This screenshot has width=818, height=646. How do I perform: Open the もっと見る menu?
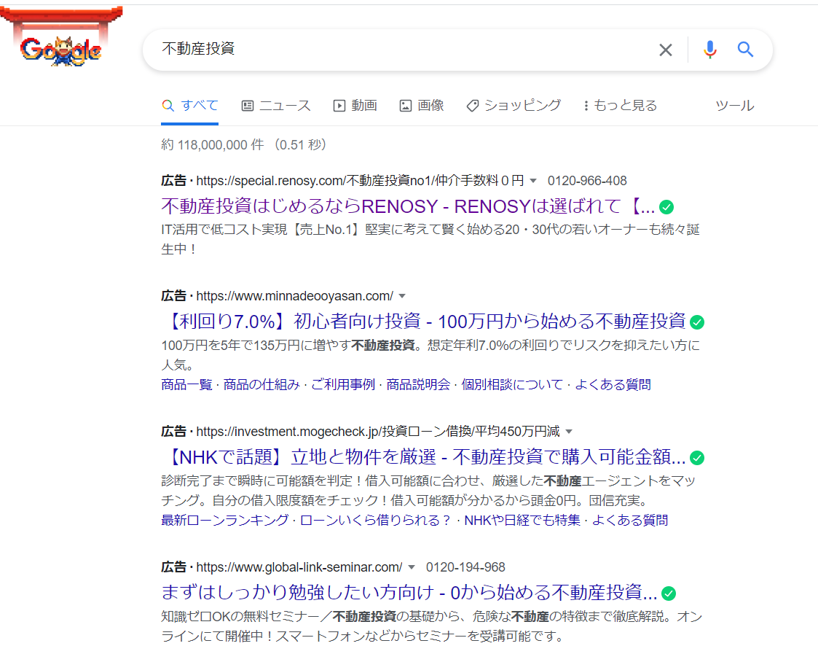pos(620,106)
